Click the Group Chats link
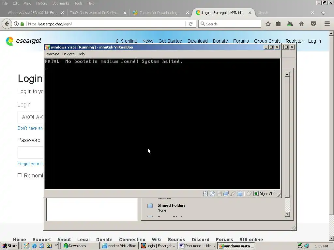Image resolution: width=334 pixels, height=250 pixels. (267, 41)
